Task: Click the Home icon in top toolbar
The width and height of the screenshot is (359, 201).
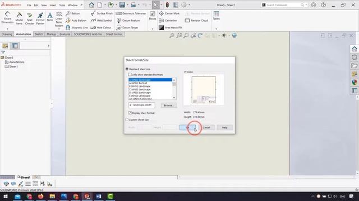Action: tap(91, 5)
